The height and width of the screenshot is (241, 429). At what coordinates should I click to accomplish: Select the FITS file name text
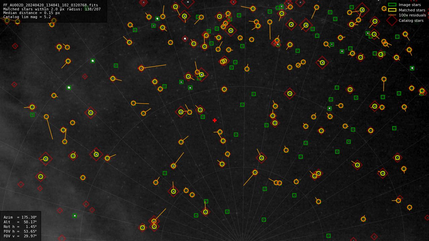point(51,5)
